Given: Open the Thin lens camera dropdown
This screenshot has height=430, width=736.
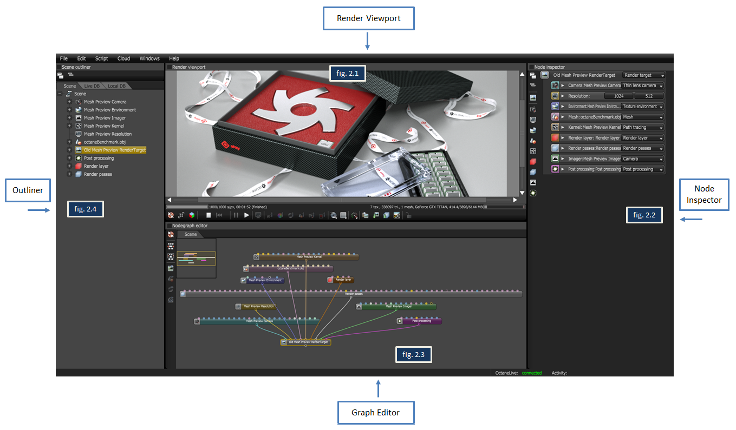Looking at the screenshot, I should [x=643, y=85].
